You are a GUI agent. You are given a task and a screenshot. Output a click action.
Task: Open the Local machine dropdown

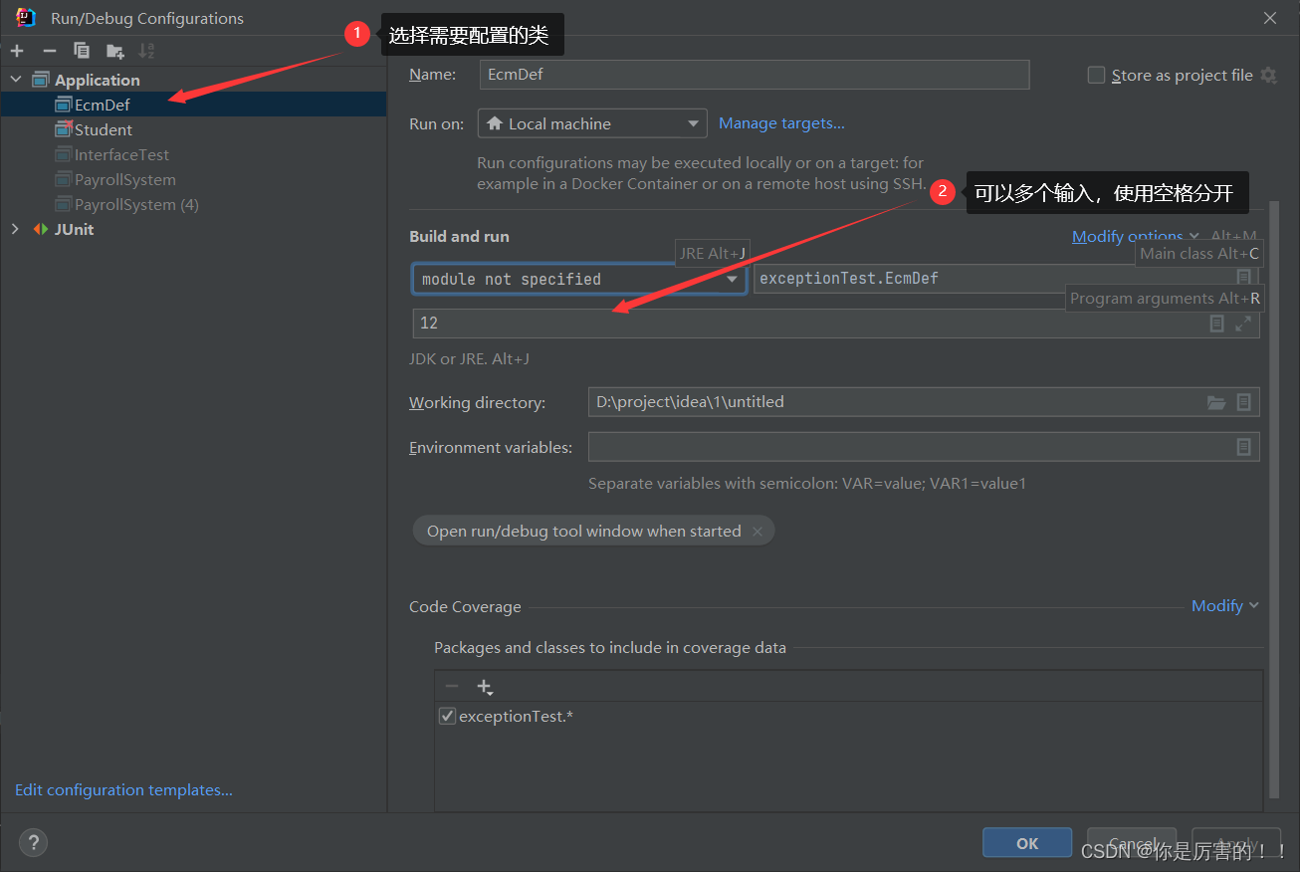tap(693, 122)
